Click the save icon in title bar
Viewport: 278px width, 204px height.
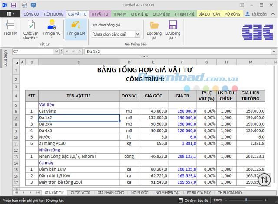tap(13, 5)
